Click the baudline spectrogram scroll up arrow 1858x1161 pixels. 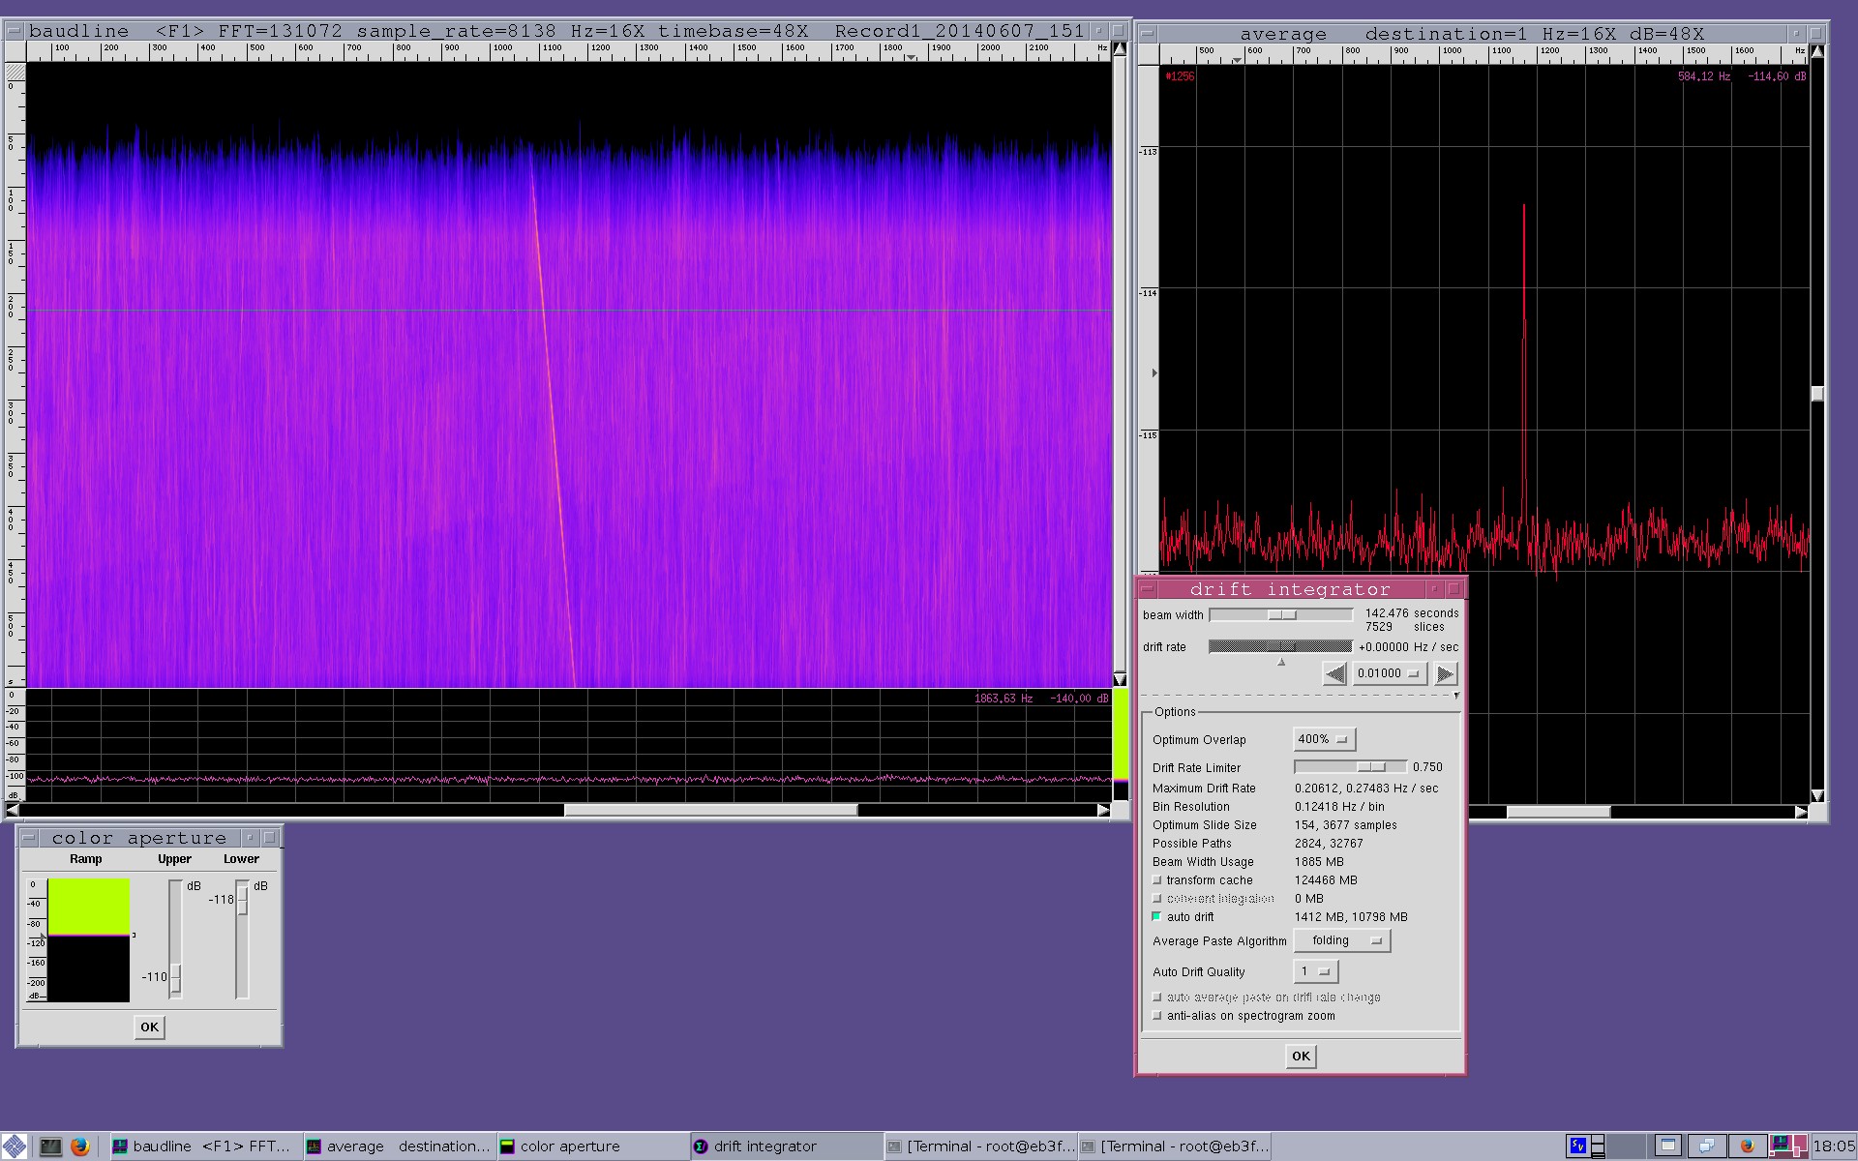tap(1120, 48)
